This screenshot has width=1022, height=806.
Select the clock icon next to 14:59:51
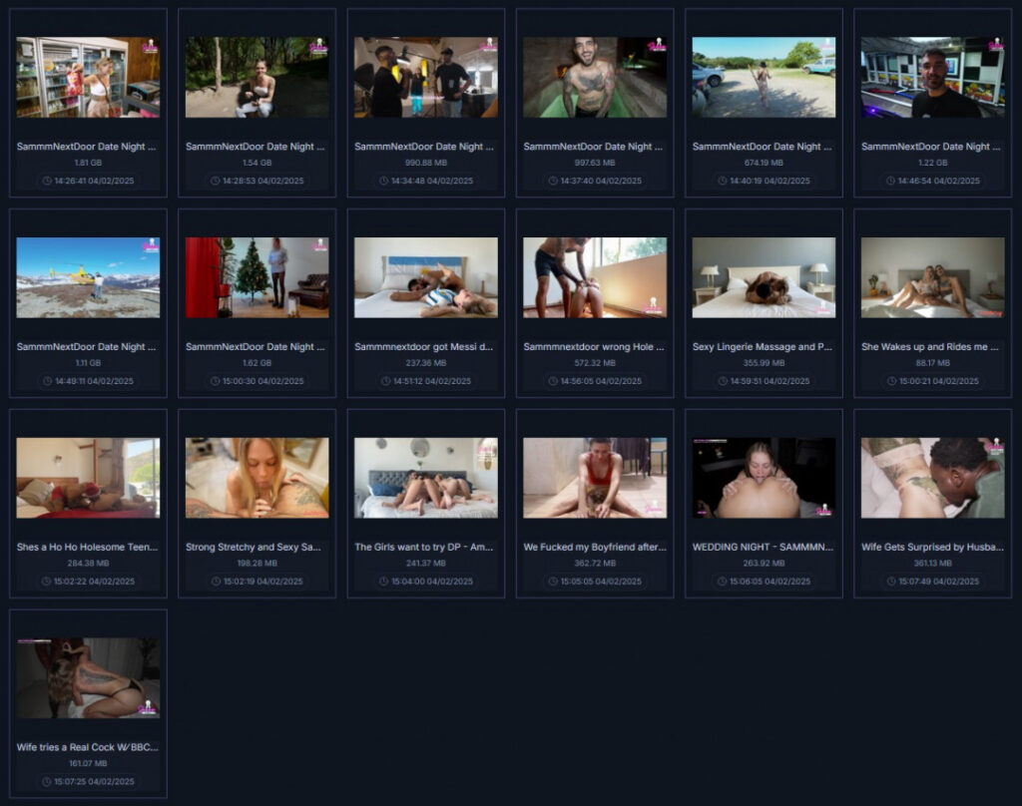pos(723,381)
